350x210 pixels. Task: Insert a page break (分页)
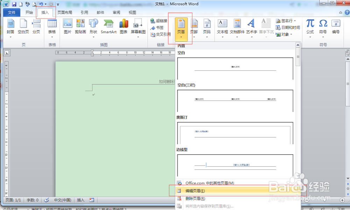pos(36,27)
